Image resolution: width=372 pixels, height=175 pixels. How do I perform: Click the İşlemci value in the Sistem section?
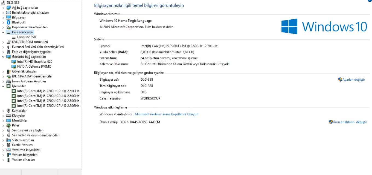click(179, 46)
